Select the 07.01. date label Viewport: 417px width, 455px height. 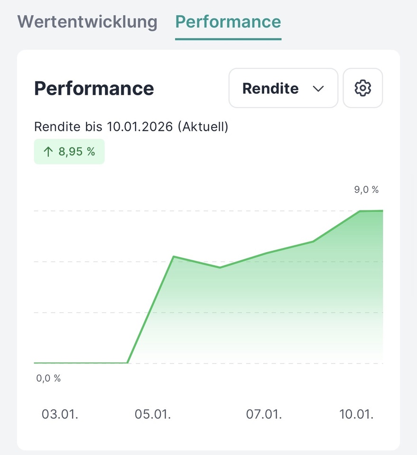pyautogui.click(x=264, y=414)
